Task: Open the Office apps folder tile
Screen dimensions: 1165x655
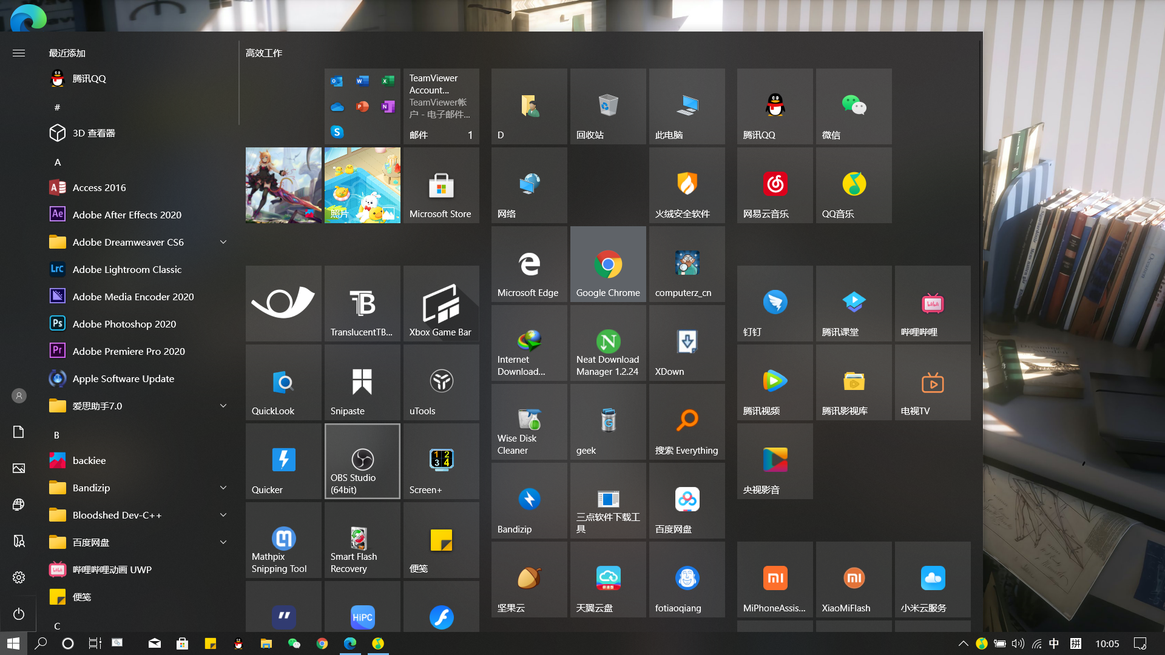Action: [x=362, y=106]
